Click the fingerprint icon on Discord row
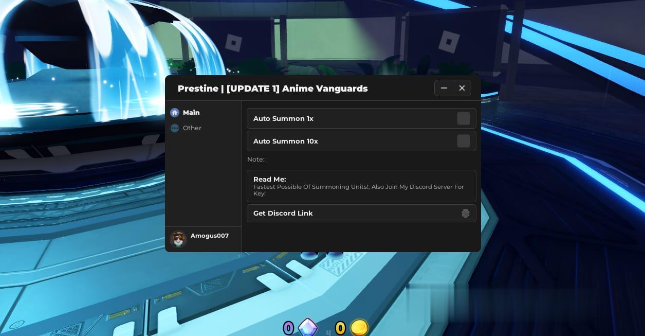Screen dimensions: 645x336 (x=465, y=214)
